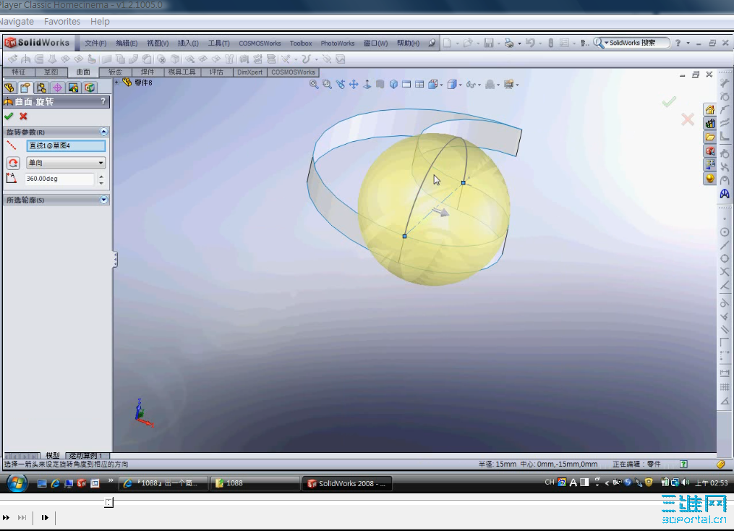734x531 pixels.
Task: Collapse 旋转参数(R) section
Action: (x=104, y=132)
